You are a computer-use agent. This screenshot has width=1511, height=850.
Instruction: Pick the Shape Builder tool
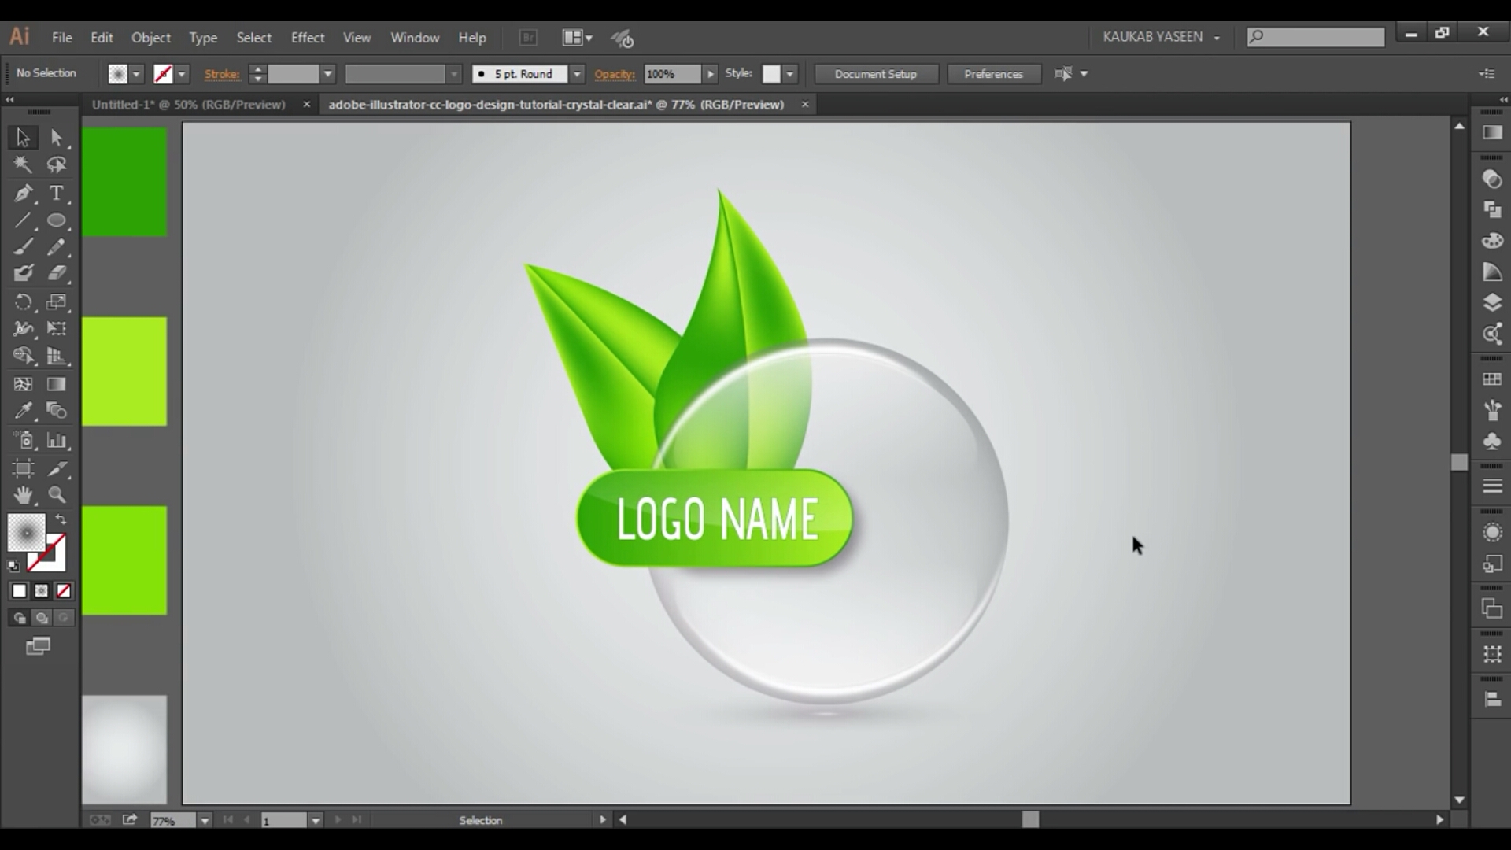click(x=23, y=356)
